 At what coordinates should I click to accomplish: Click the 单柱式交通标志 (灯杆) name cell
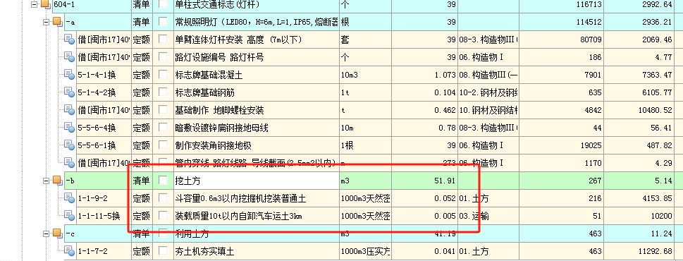[256, 4]
